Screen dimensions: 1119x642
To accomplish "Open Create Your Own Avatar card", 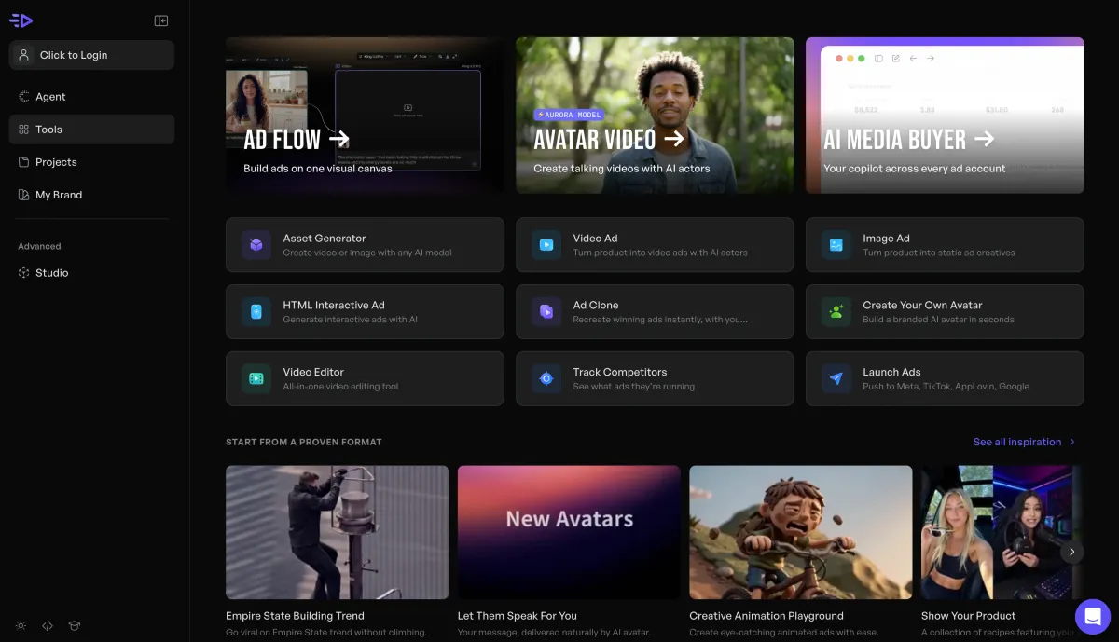I will click(x=945, y=311).
